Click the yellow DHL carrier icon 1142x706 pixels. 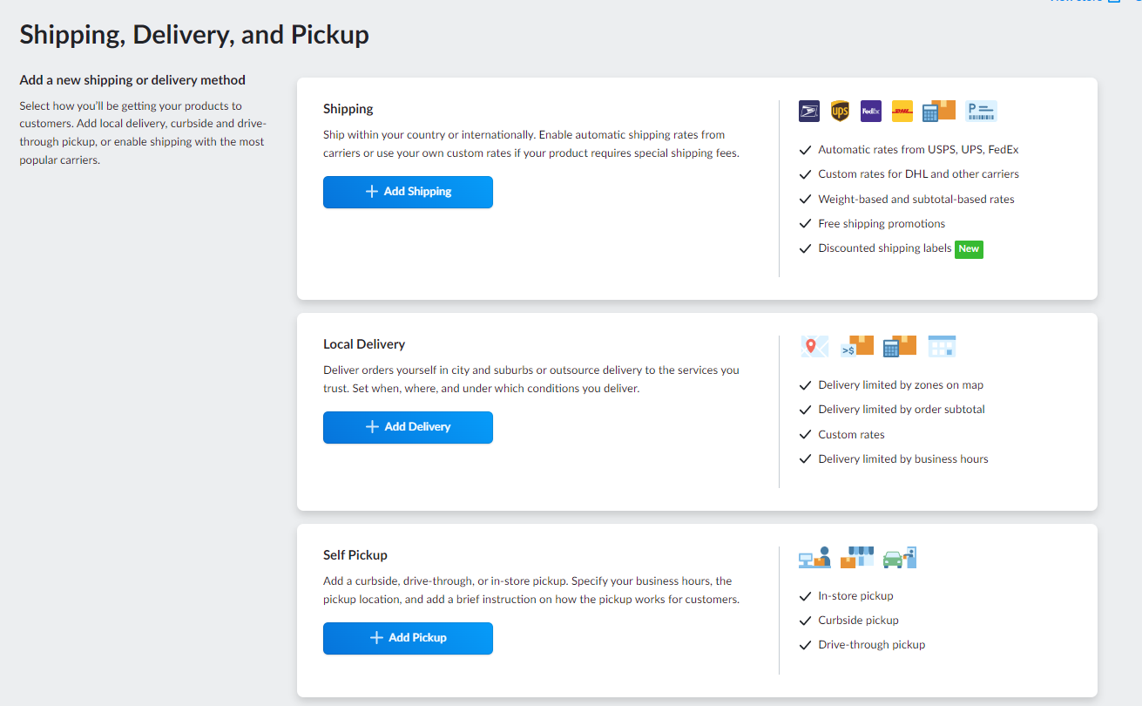tap(902, 111)
